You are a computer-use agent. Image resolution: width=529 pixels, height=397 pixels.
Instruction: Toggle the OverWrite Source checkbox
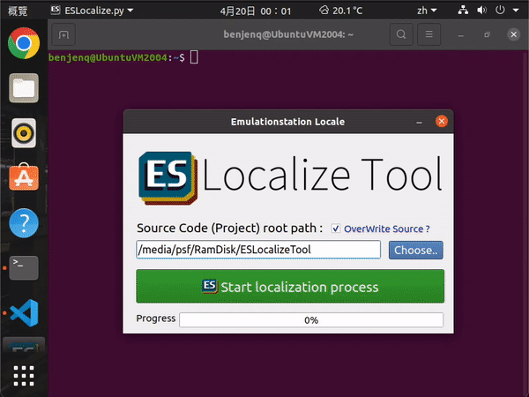(x=335, y=228)
